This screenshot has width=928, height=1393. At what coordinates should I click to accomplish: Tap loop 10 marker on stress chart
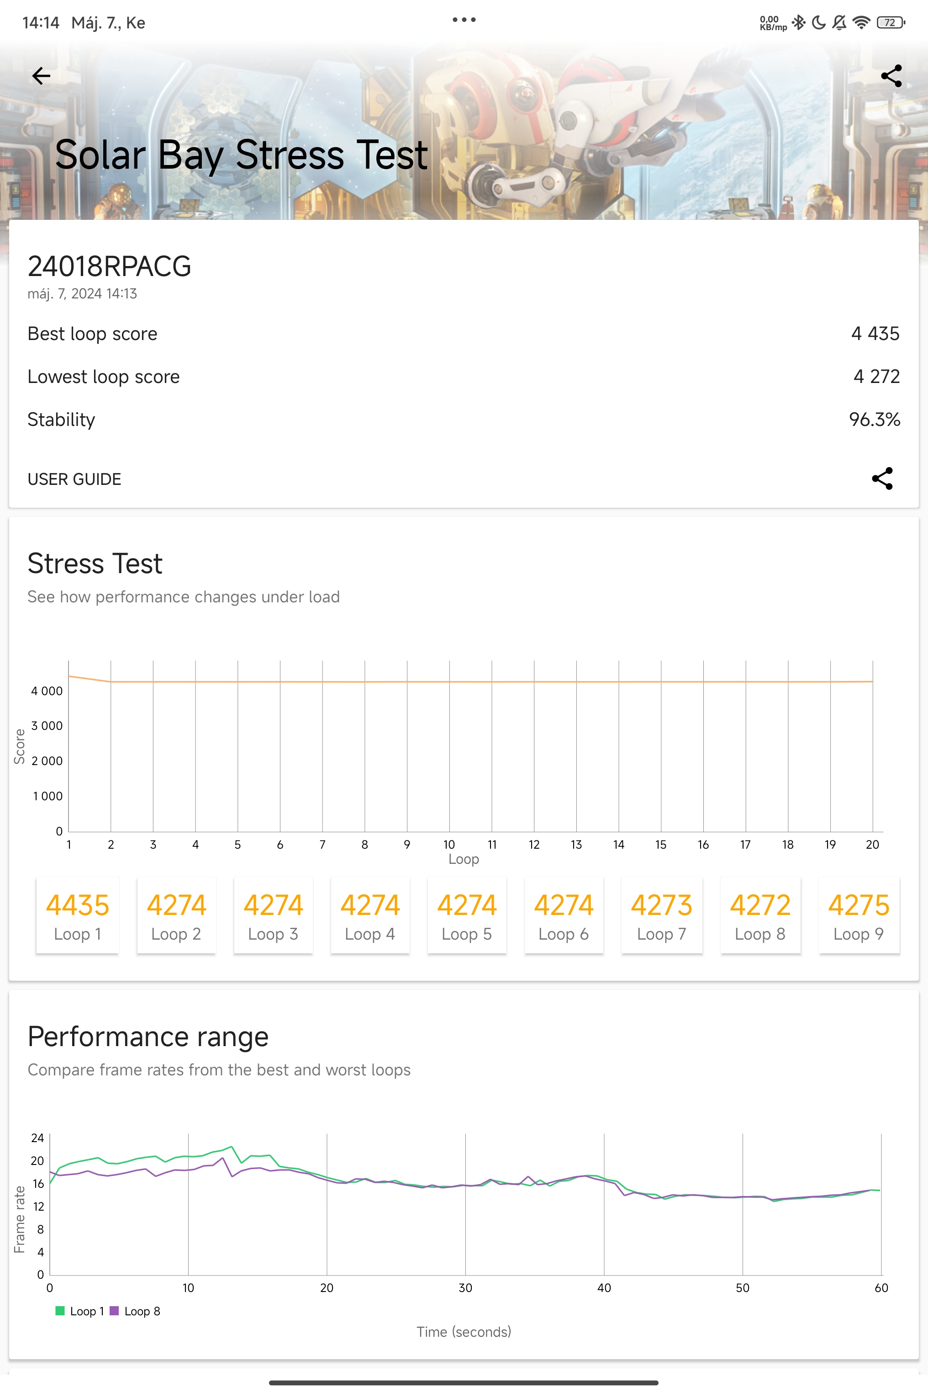[449, 845]
